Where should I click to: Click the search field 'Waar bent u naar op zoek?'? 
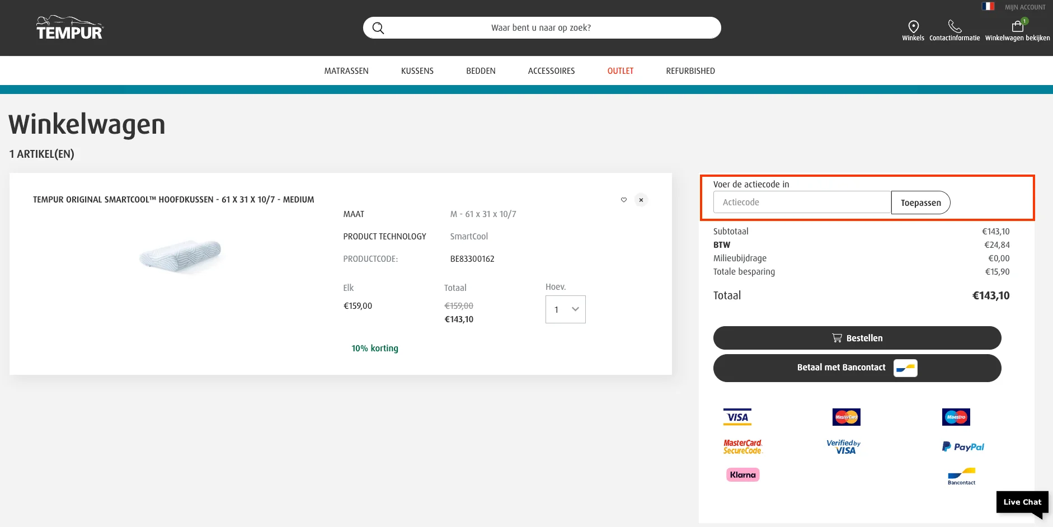[x=541, y=28]
